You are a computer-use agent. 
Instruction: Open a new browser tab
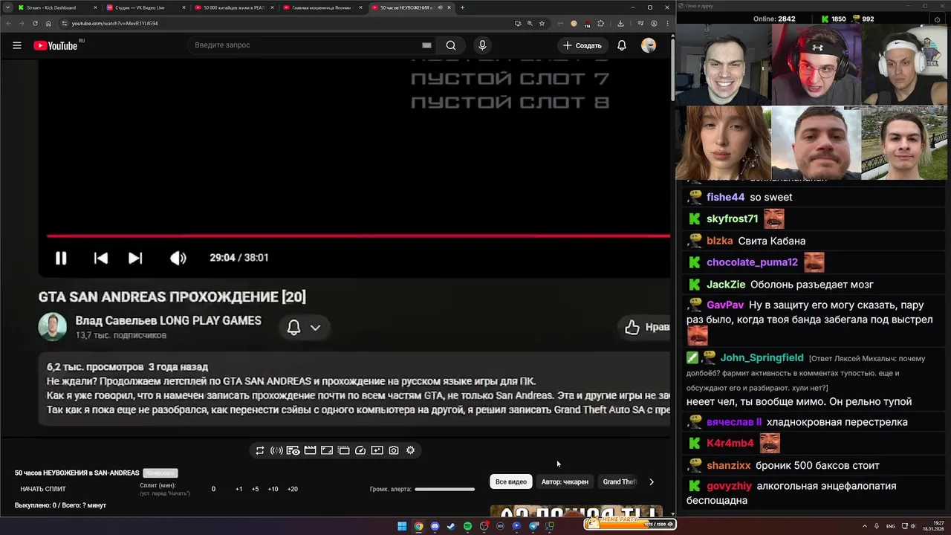462,7
